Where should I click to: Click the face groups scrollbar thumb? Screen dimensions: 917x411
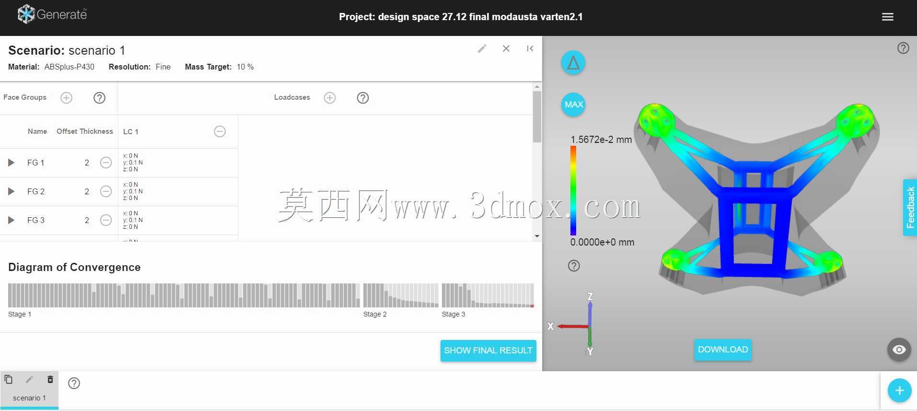coord(537,117)
